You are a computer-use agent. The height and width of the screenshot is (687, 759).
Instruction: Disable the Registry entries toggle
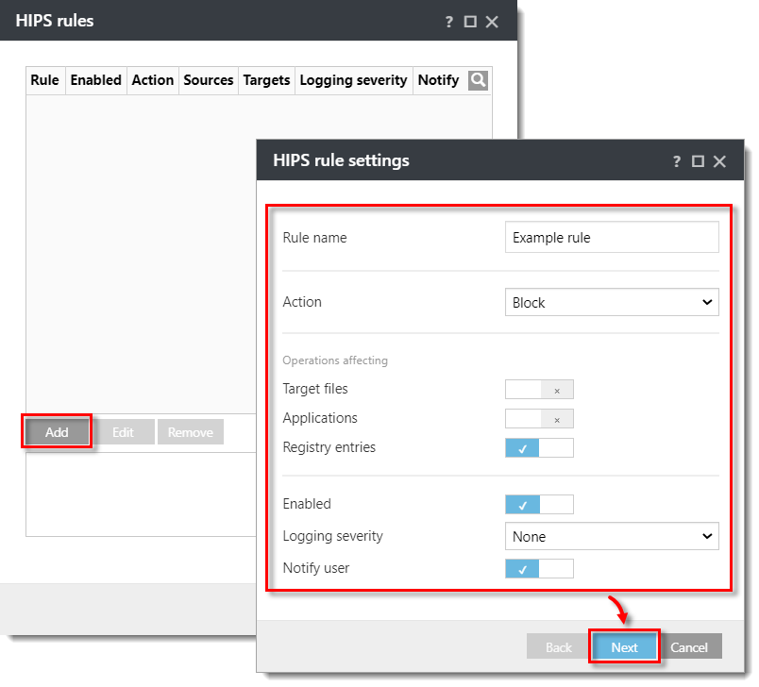click(x=539, y=448)
